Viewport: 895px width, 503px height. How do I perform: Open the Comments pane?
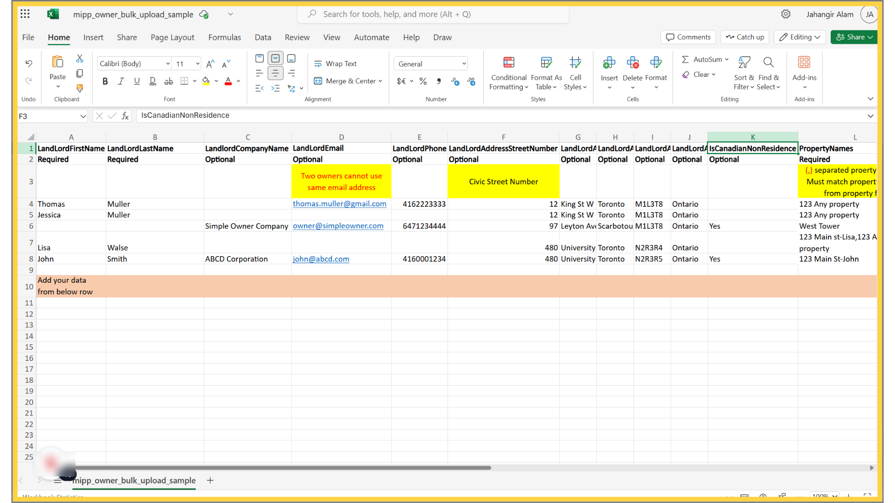pyautogui.click(x=688, y=37)
